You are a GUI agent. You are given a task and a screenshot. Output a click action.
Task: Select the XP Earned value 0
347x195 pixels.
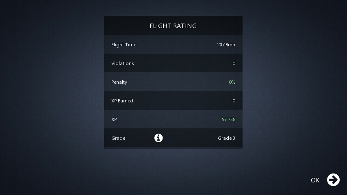[234, 101]
